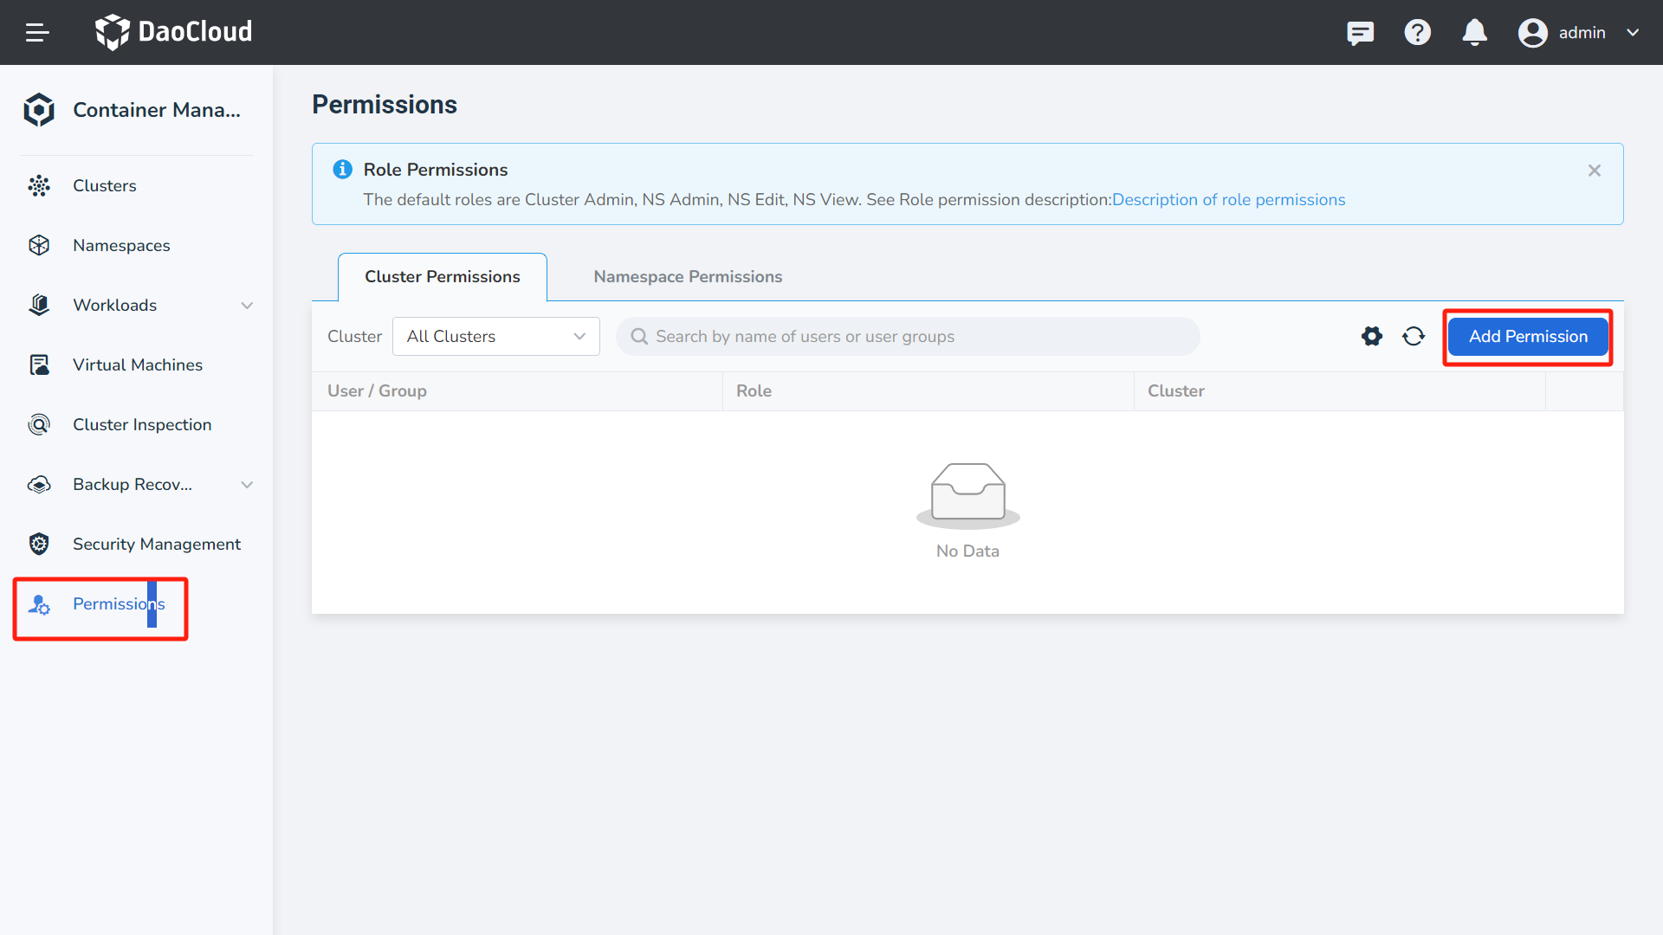This screenshot has width=1663, height=935.
Task: Open Description of role permissions link
Action: (x=1229, y=199)
